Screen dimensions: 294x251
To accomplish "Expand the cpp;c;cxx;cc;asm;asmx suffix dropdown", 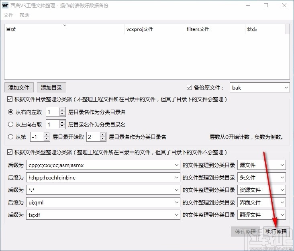I will 176,165.
